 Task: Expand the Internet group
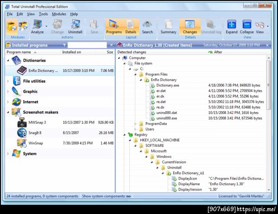coord(8,102)
